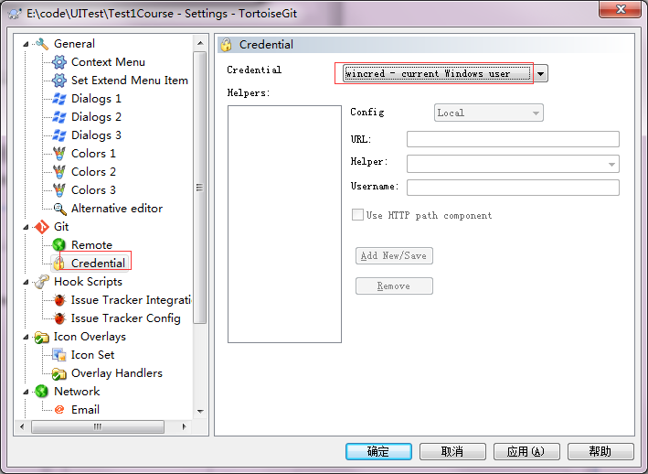Click the Email at-sign icon

click(59, 409)
